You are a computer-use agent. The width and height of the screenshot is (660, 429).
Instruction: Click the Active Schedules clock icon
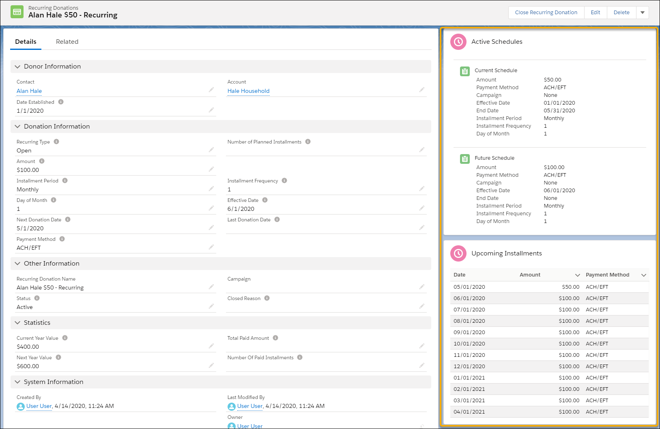coord(458,42)
